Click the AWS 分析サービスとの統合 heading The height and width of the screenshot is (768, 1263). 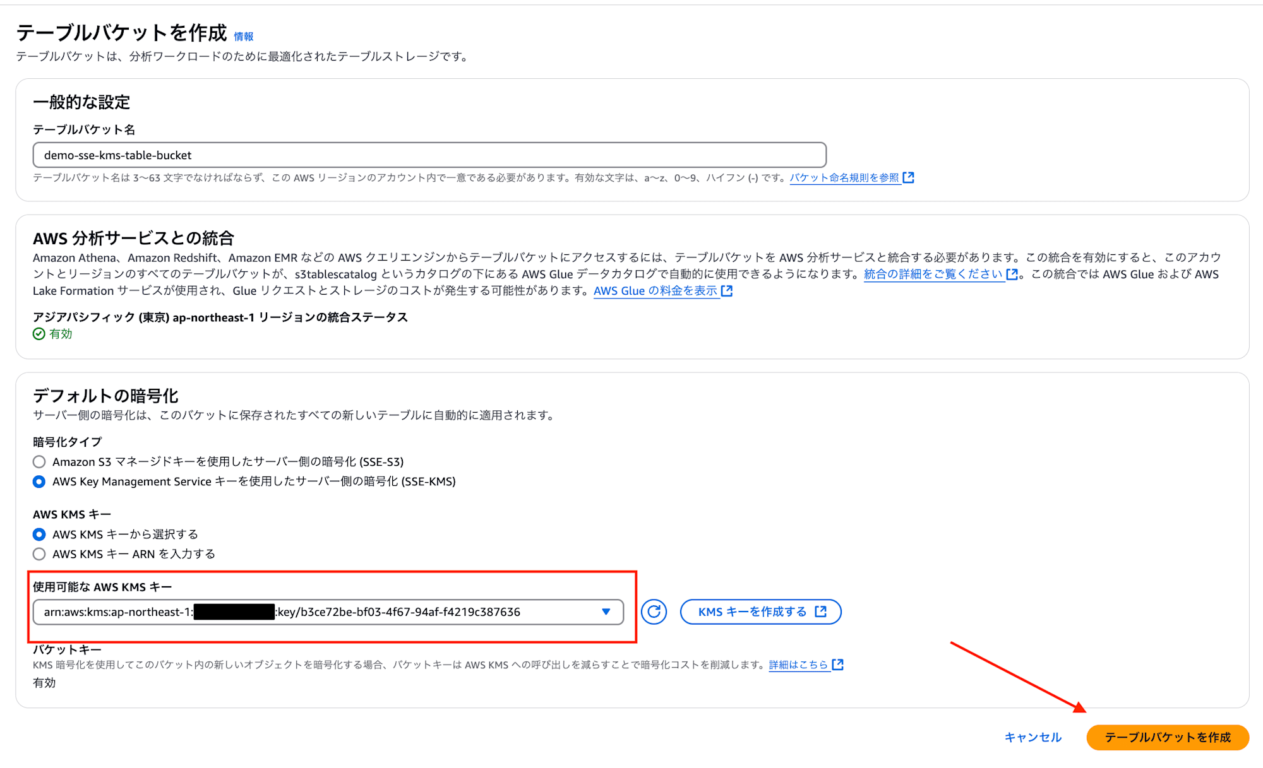(x=133, y=238)
